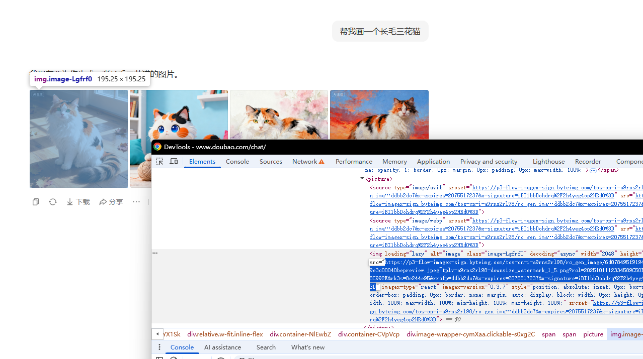Open the first avif source srcset link
Viewport: 643px width, 359px height.
(x=557, y=187)
